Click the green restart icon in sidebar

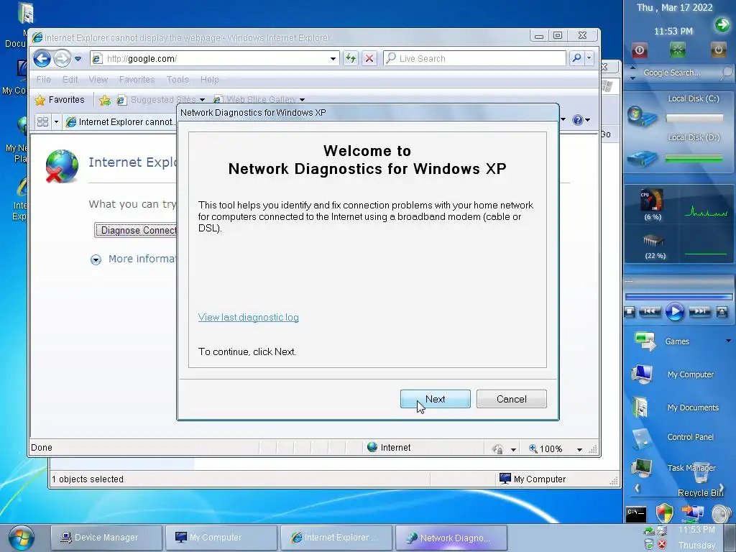tap(677, 50)
